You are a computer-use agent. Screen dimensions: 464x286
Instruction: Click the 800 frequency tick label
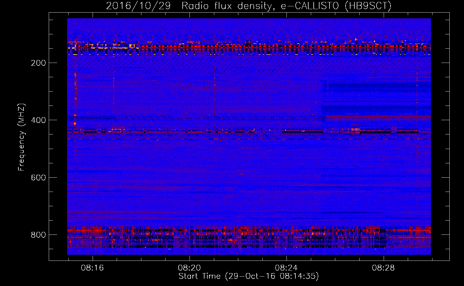coord(38,235)
